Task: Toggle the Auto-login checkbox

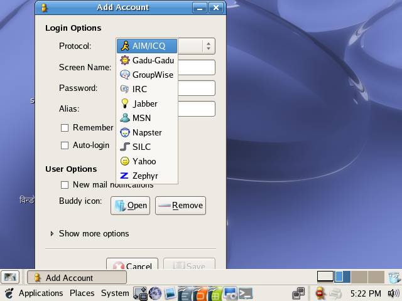Action: click(x=64, y=145)
